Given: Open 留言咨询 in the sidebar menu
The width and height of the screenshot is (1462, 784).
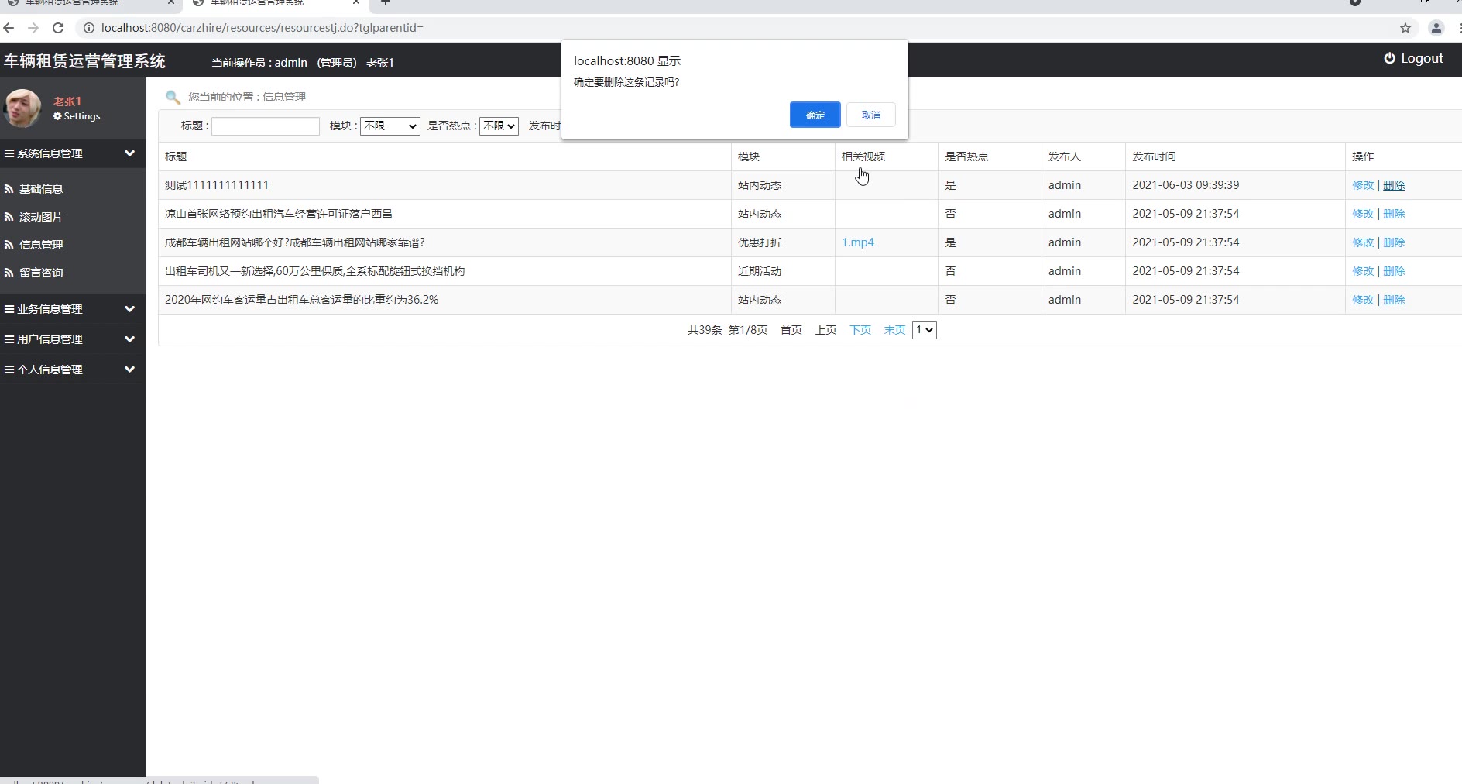Looking at the screenshot, I should click(41, 273).
